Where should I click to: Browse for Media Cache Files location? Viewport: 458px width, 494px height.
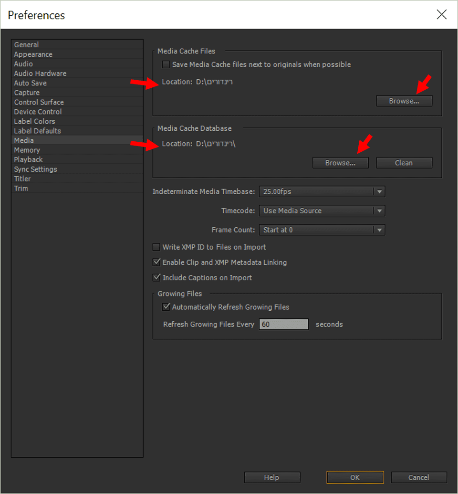(404, 101)
